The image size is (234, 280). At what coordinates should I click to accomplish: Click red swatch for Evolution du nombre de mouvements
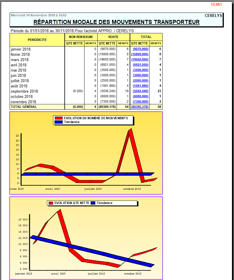(x=59, y=118)
